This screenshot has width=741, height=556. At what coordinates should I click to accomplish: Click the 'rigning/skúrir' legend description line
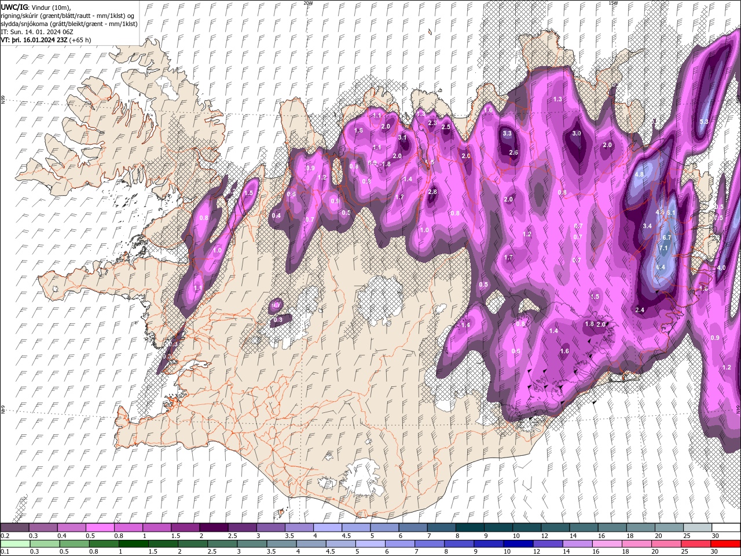[68, 16]
